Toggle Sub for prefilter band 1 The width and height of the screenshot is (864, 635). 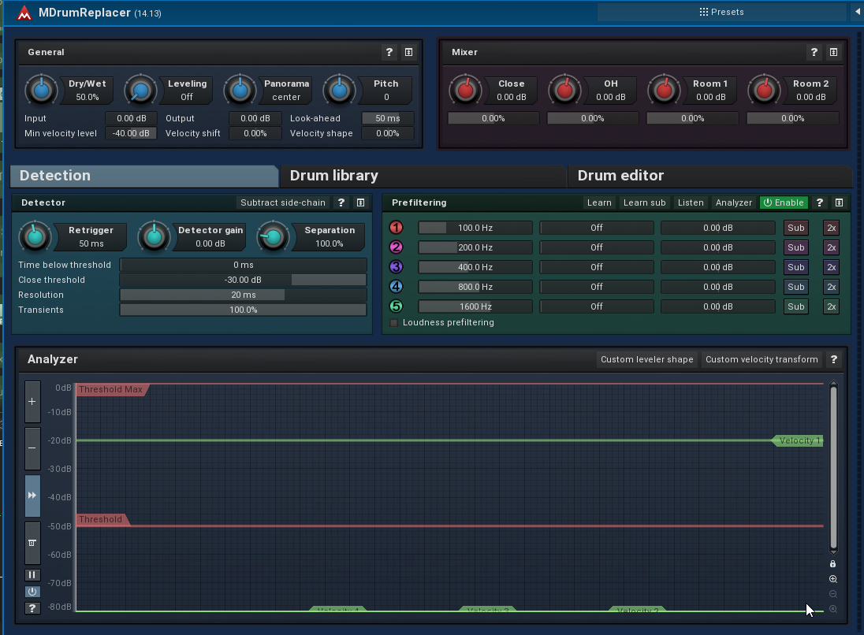[795, 228]
